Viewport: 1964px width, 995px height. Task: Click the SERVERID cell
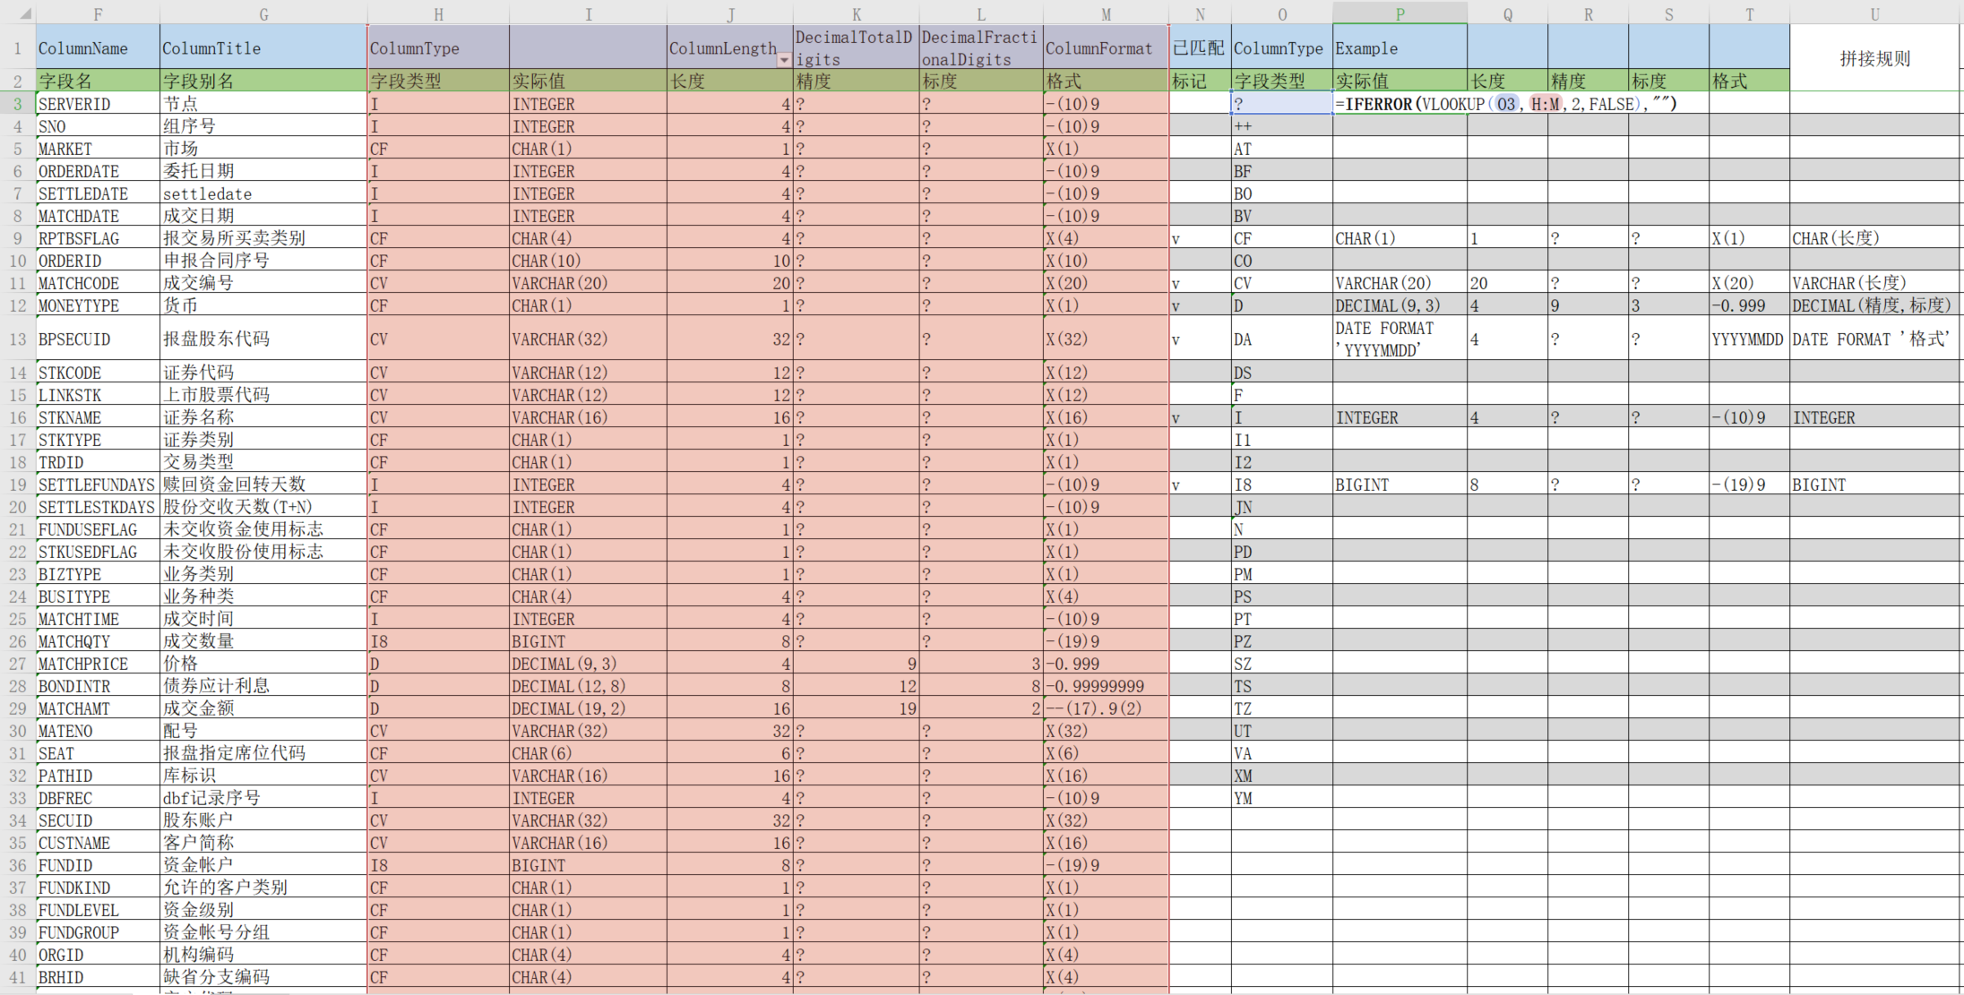[x=98, y=104]
